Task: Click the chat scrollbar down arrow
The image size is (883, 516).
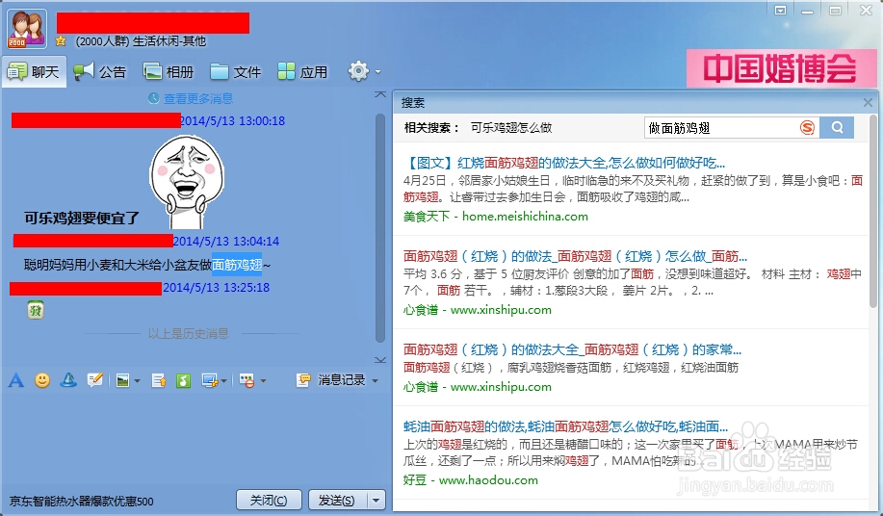Action: coord(380,360)
